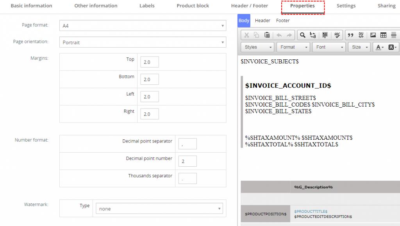The image size is (400, 226).
Task: Open the Page orientation Portrait dropdown
Action: click(143, 43)
